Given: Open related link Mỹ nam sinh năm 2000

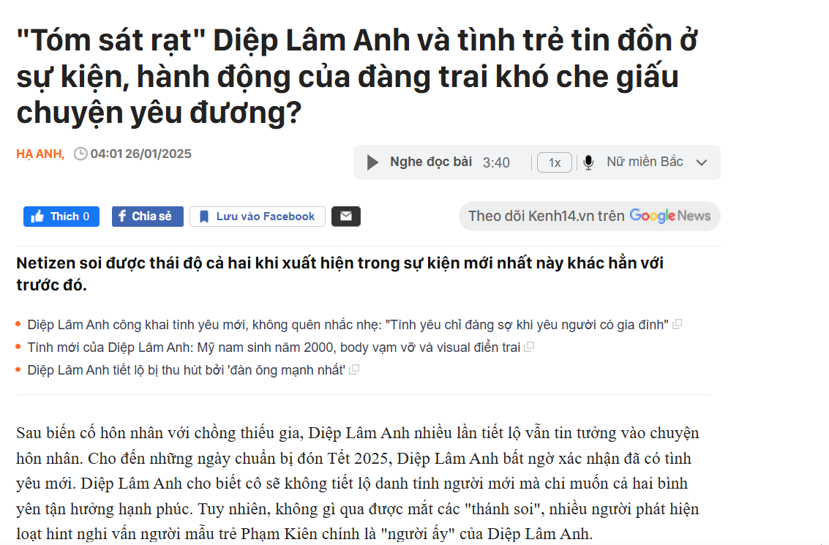Looking at the screenshot, I should point(274,347).
